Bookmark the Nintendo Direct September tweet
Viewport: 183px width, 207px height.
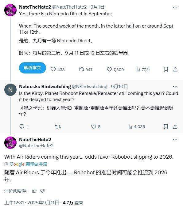point(166,69)
